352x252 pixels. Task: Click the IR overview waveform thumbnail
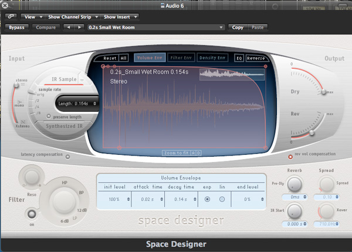[232, 74]
